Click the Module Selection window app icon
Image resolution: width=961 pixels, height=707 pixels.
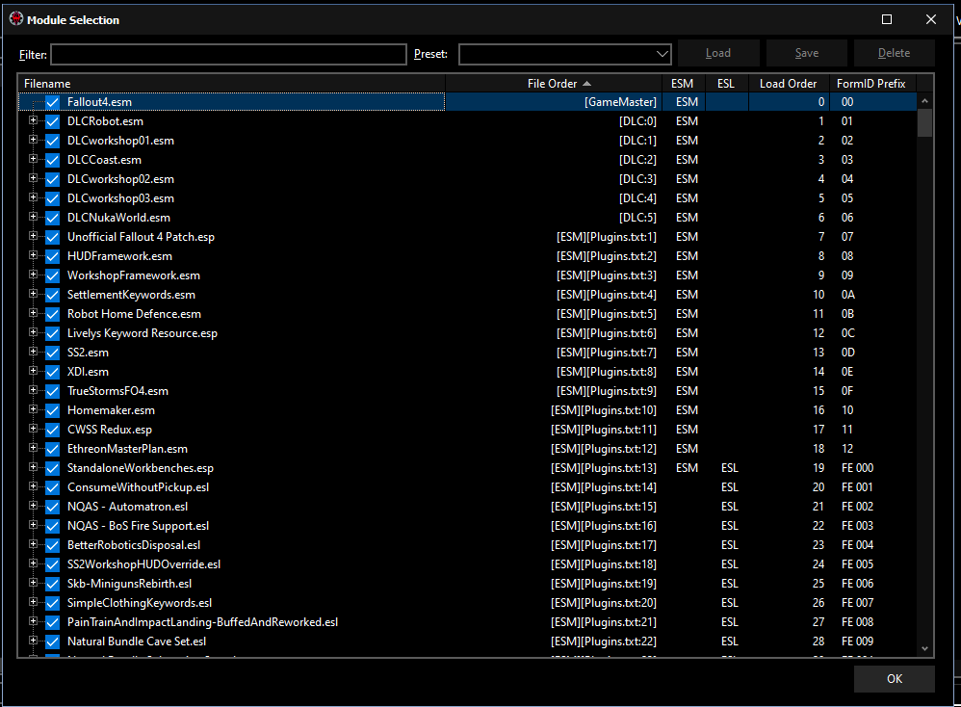coord(16,19)
